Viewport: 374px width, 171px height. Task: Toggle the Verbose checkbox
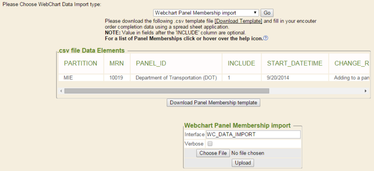click(210, 144)
